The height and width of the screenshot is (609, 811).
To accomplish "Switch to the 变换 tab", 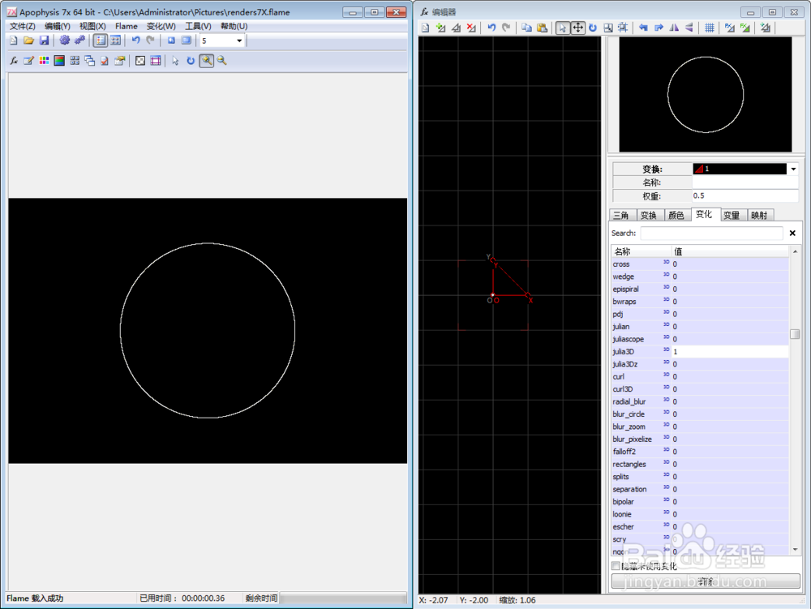I will tap(649, 215).
